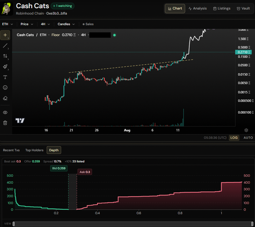Open chart settings gear icon

(x=246, y=130)
